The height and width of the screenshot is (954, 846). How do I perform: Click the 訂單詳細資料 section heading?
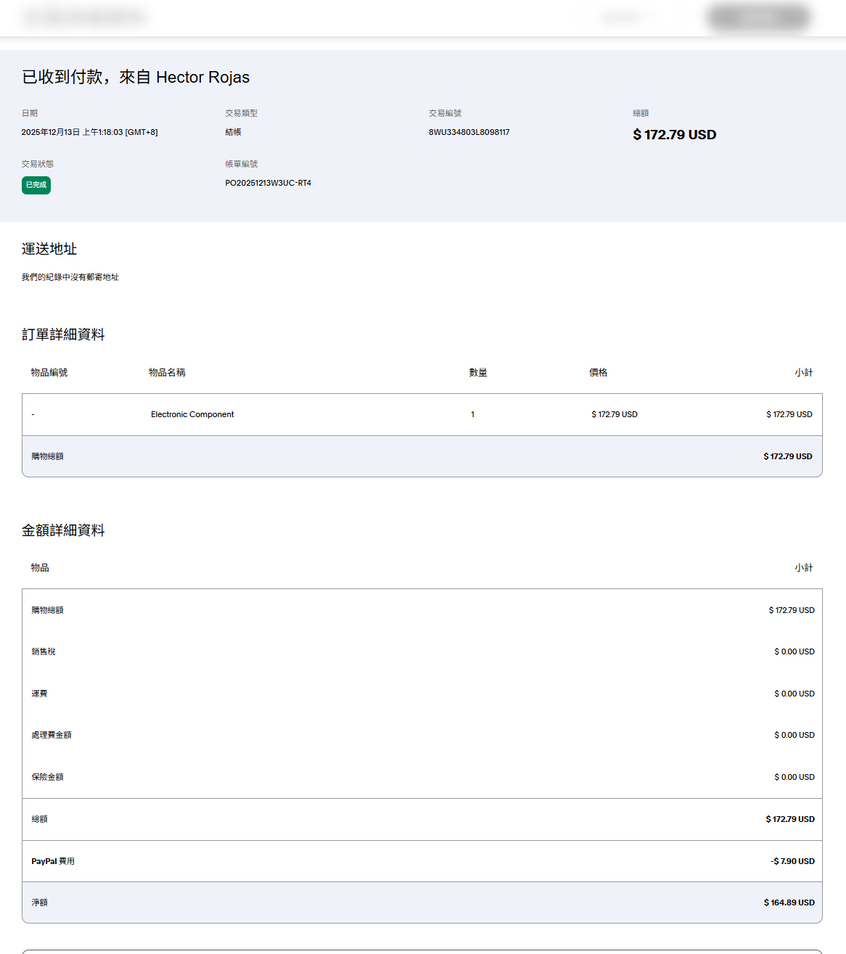(63, 334)
